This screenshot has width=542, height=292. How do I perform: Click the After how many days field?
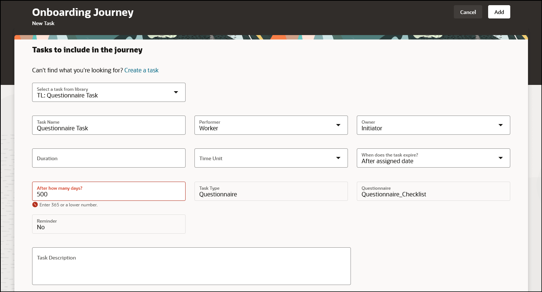[109, 191]
